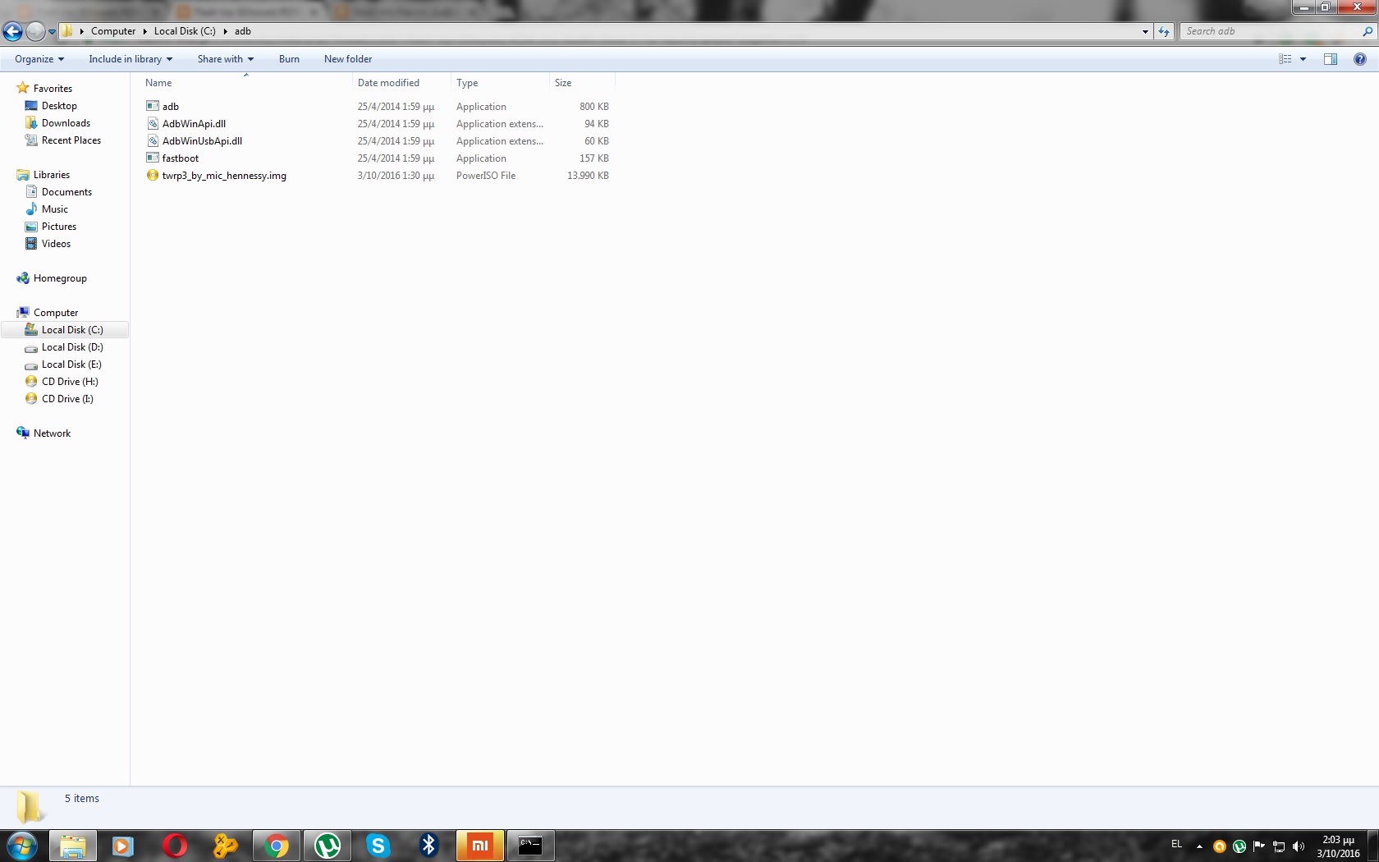Open the address bar history dropdown

pyautogui.click(x=1145, y=31)
